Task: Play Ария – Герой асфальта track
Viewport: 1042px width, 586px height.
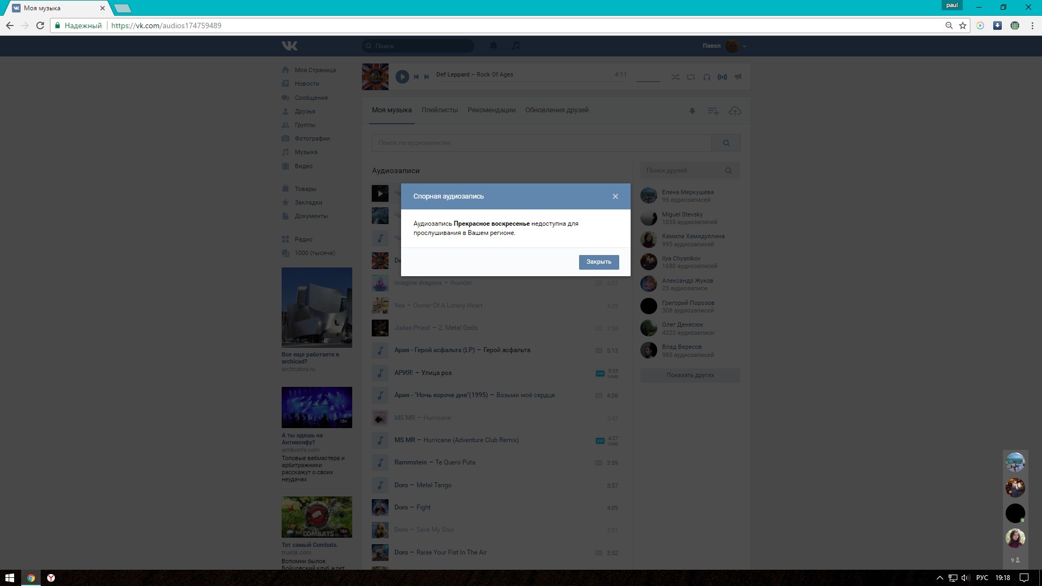Action: pos(380,351)
